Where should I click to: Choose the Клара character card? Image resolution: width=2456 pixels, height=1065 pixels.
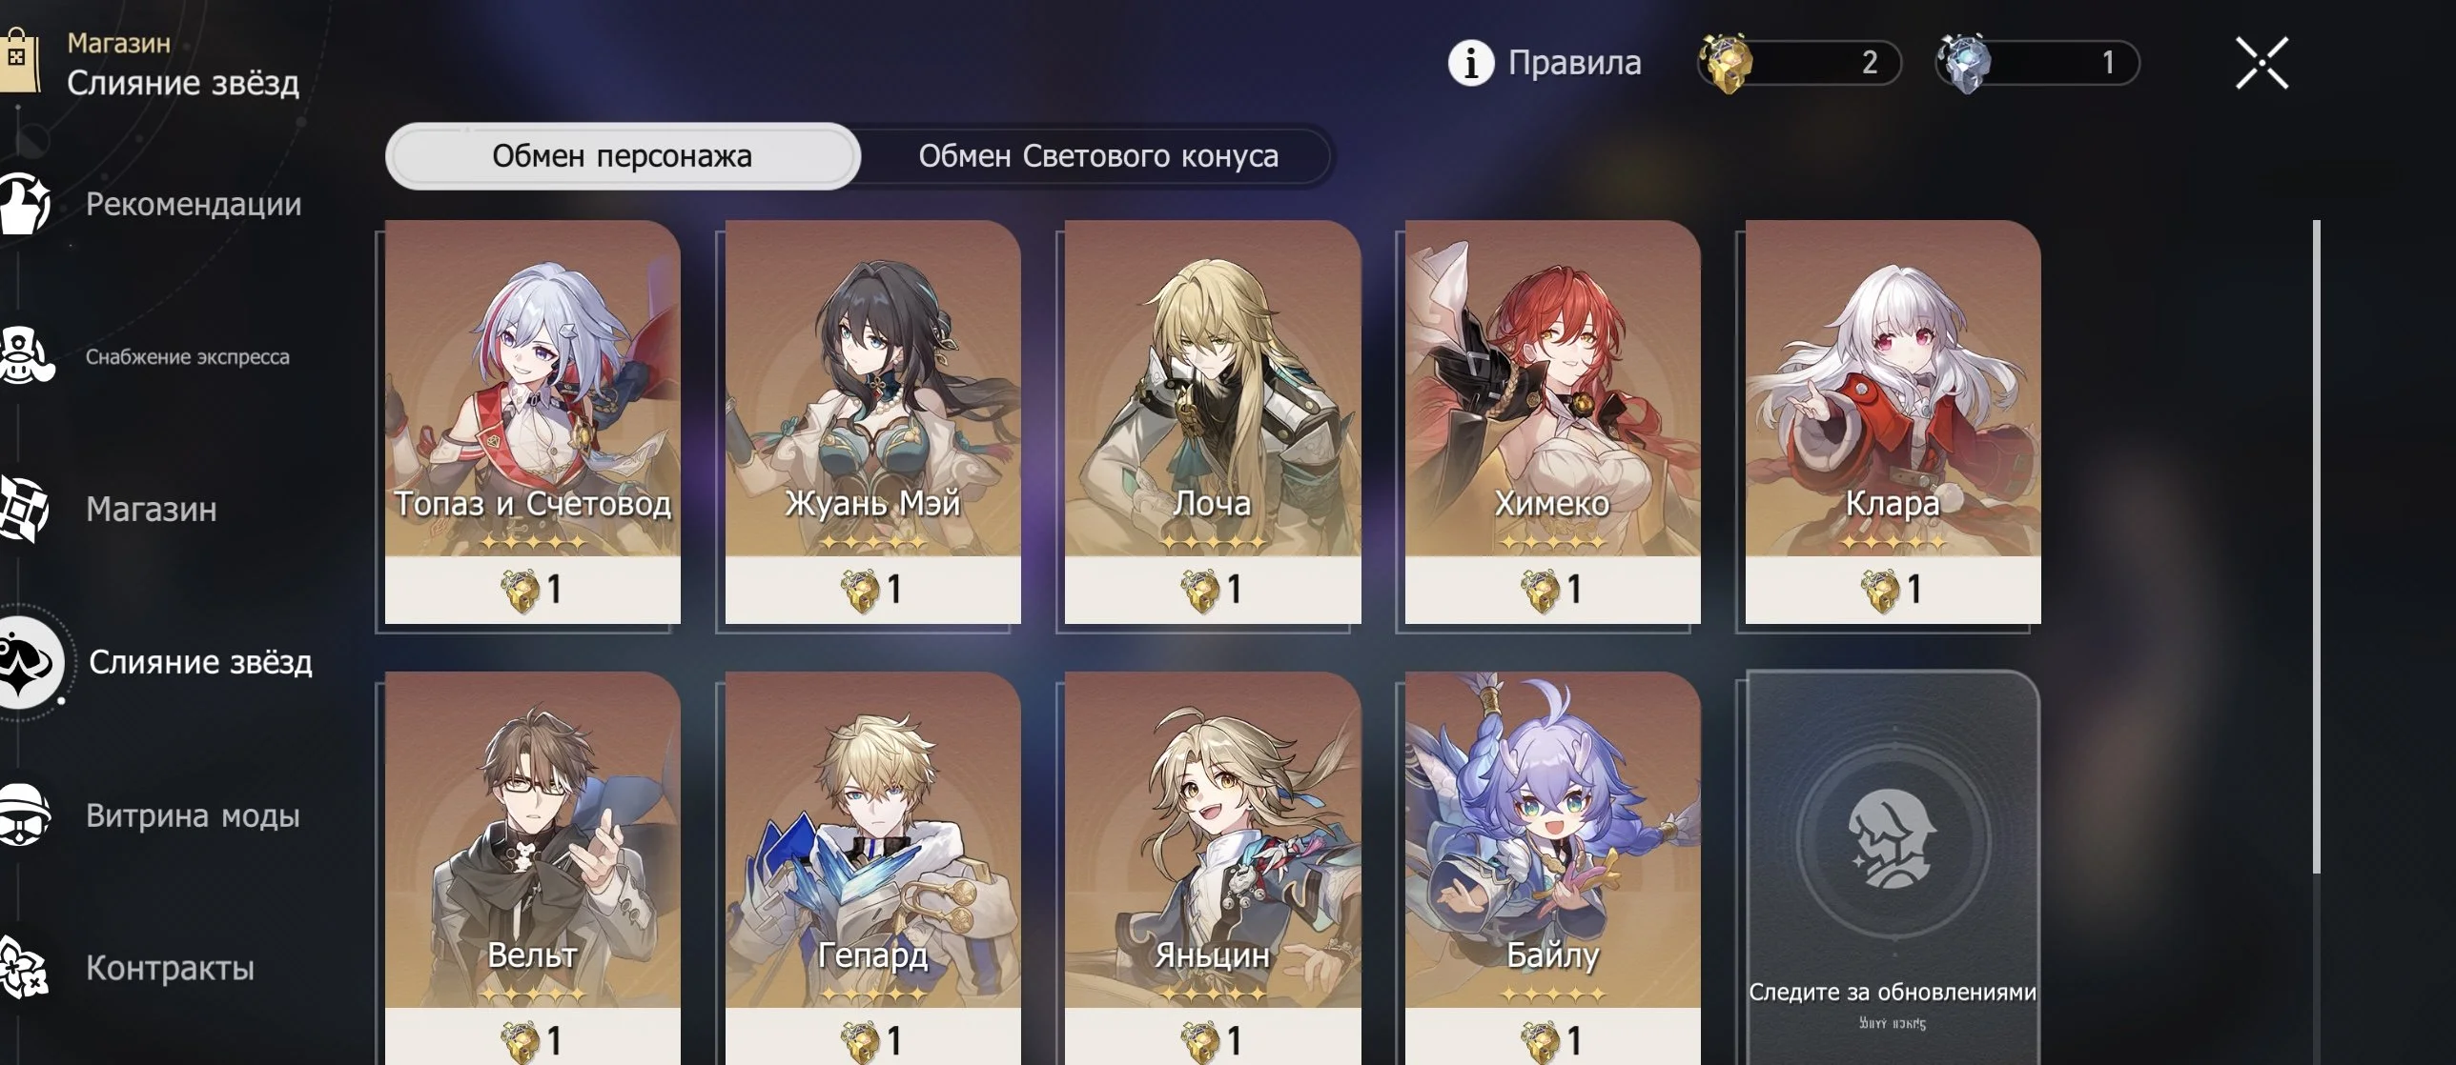click(1893, 422)
